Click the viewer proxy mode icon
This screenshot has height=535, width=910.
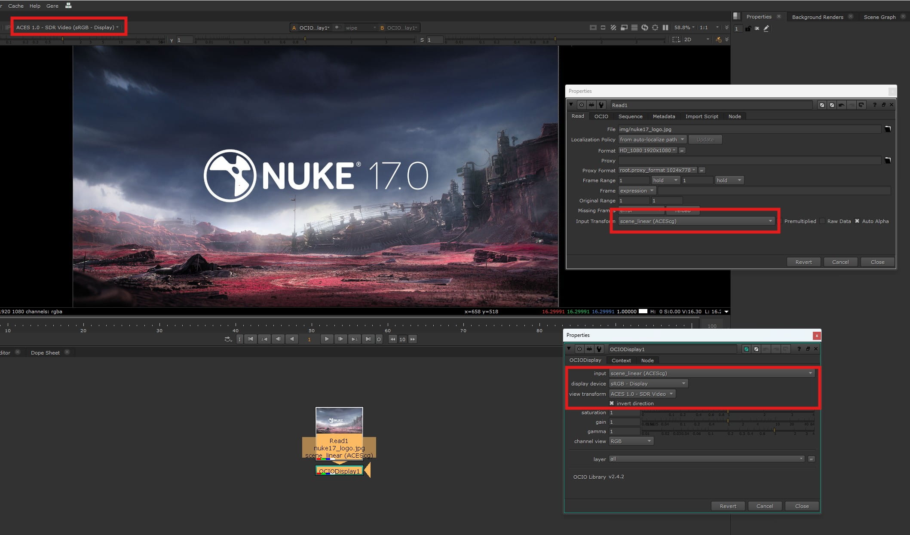tap(624, 28)
